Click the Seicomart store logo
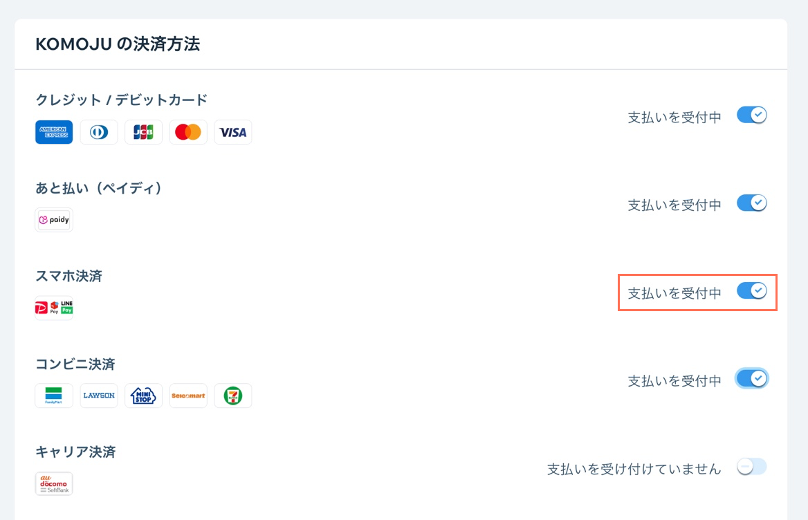This screenshot has width=808, height=520. [x=188, y=396]
